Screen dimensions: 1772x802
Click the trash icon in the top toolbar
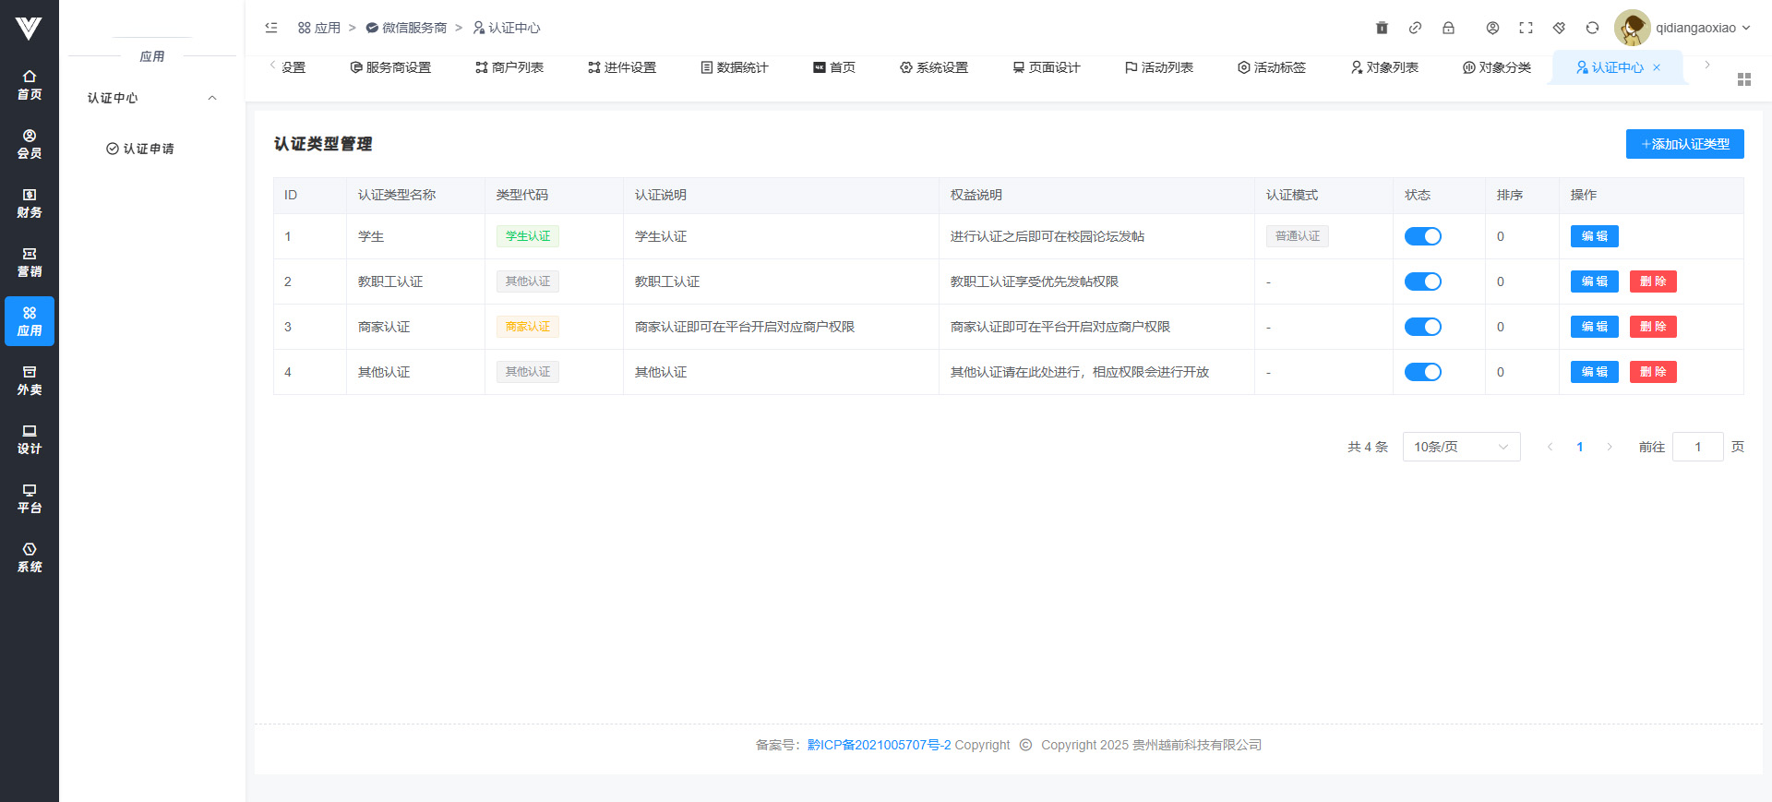tap(1382, 28)
